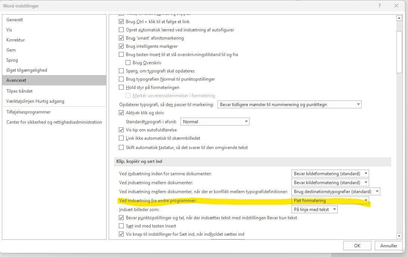Click the Word-indstillinger dialog title
The width and height of the screenshot is (408, 257).
tap(21, 6)
